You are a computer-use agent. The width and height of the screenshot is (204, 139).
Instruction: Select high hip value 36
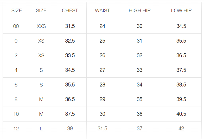tap(139, 114)
